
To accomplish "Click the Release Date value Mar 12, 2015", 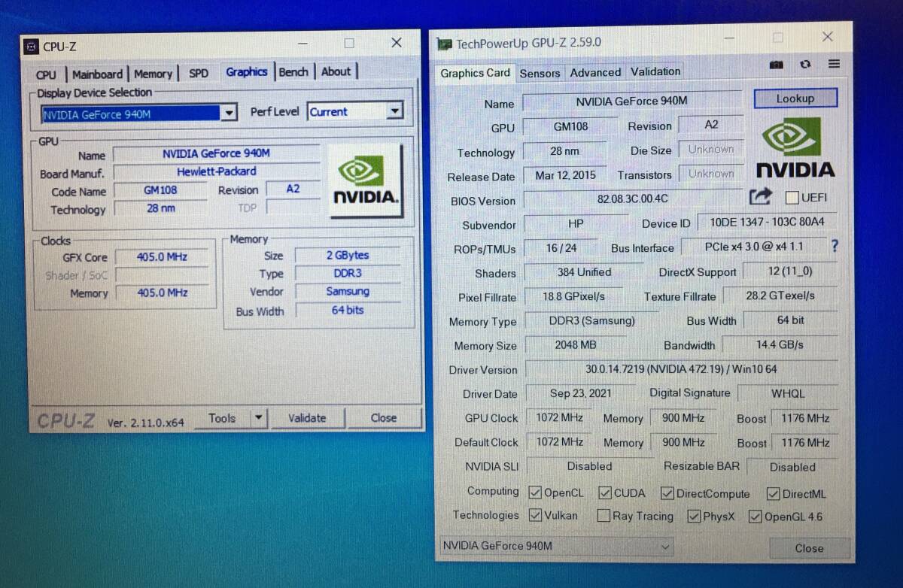I will pos(565,175).
